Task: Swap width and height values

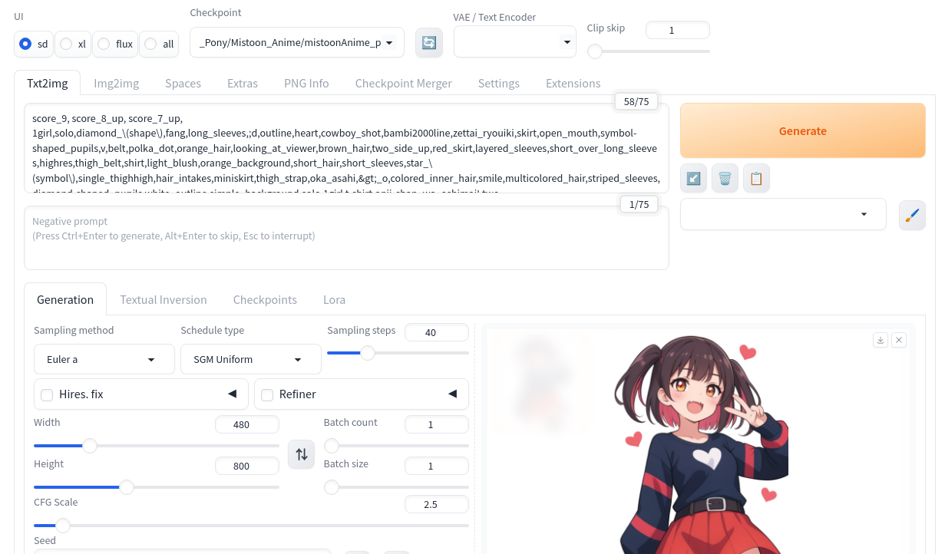Action: pyautogui.click(x=302, y=454)
